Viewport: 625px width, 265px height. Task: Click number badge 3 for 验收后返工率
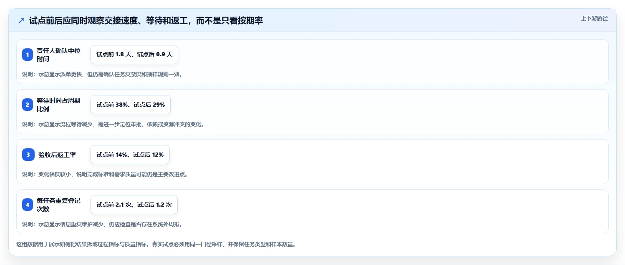click(28, 155)
